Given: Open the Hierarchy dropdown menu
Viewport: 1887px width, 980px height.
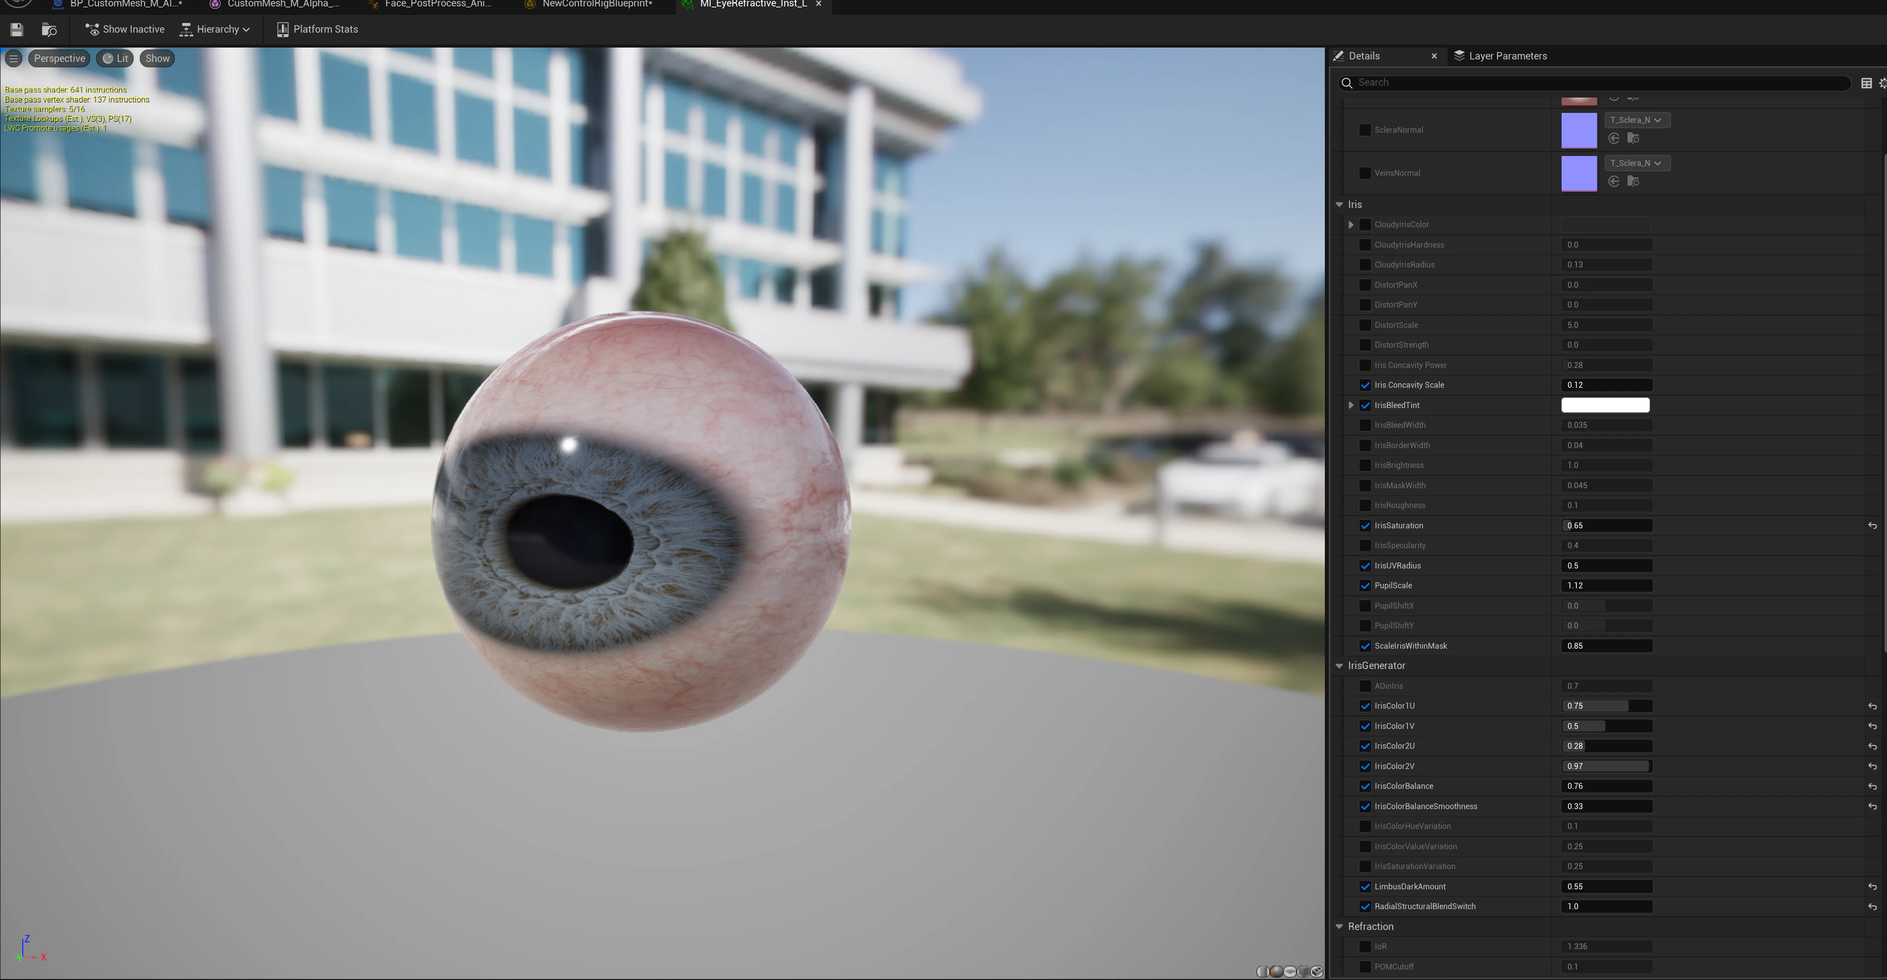Looking at the screenshot, I should pos(214,29).
